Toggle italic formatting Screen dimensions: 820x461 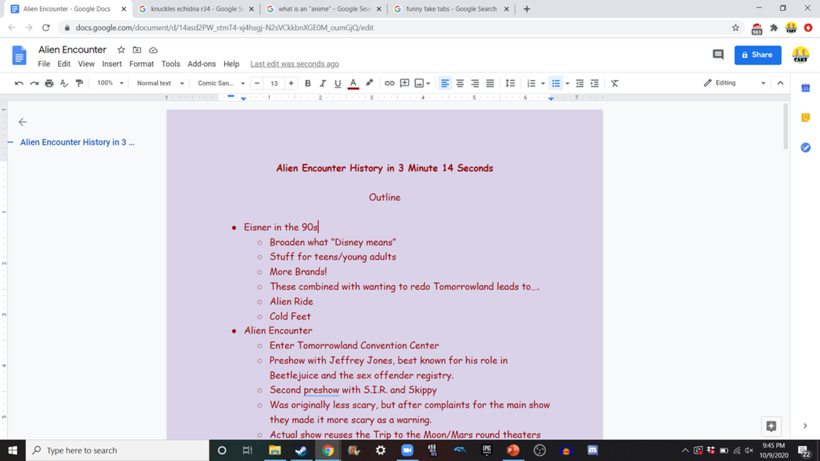(x=323, y=83)
